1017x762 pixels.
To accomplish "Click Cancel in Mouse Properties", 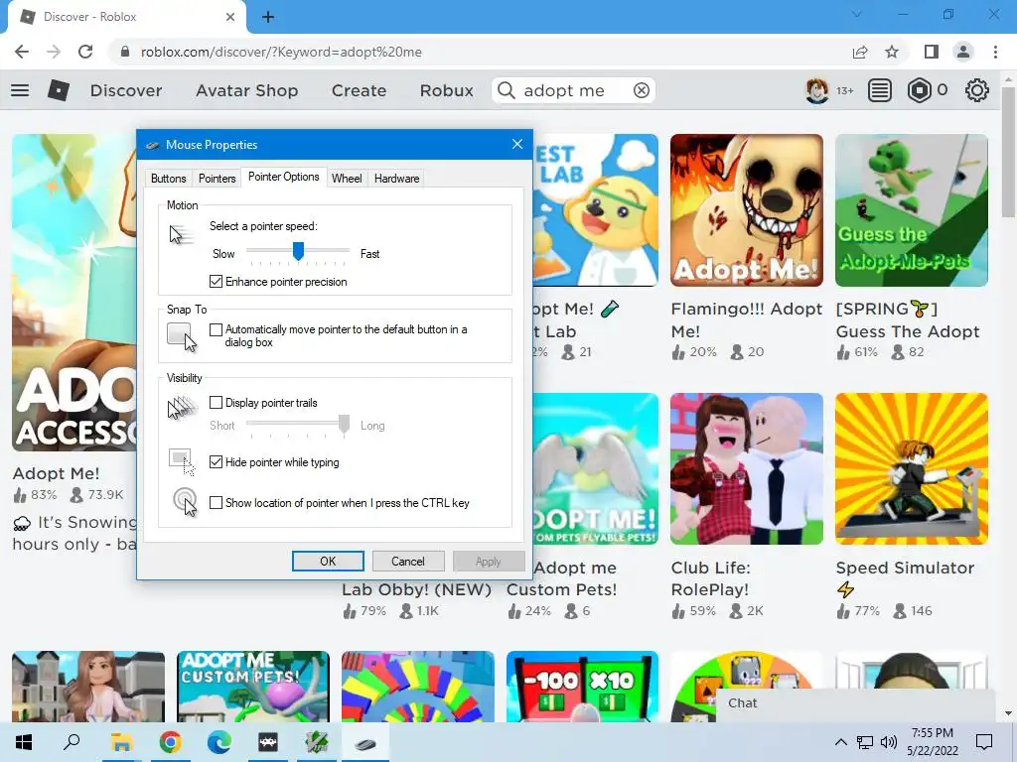I will coord(408,562).
